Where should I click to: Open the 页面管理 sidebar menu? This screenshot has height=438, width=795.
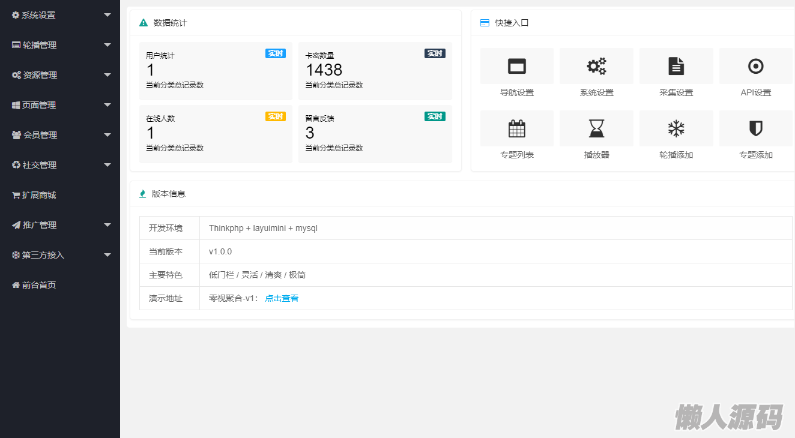(x=39, y=105)
